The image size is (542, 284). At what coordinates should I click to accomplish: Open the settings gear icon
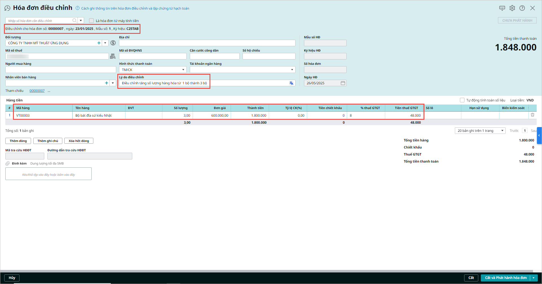(x=512, y=8)
